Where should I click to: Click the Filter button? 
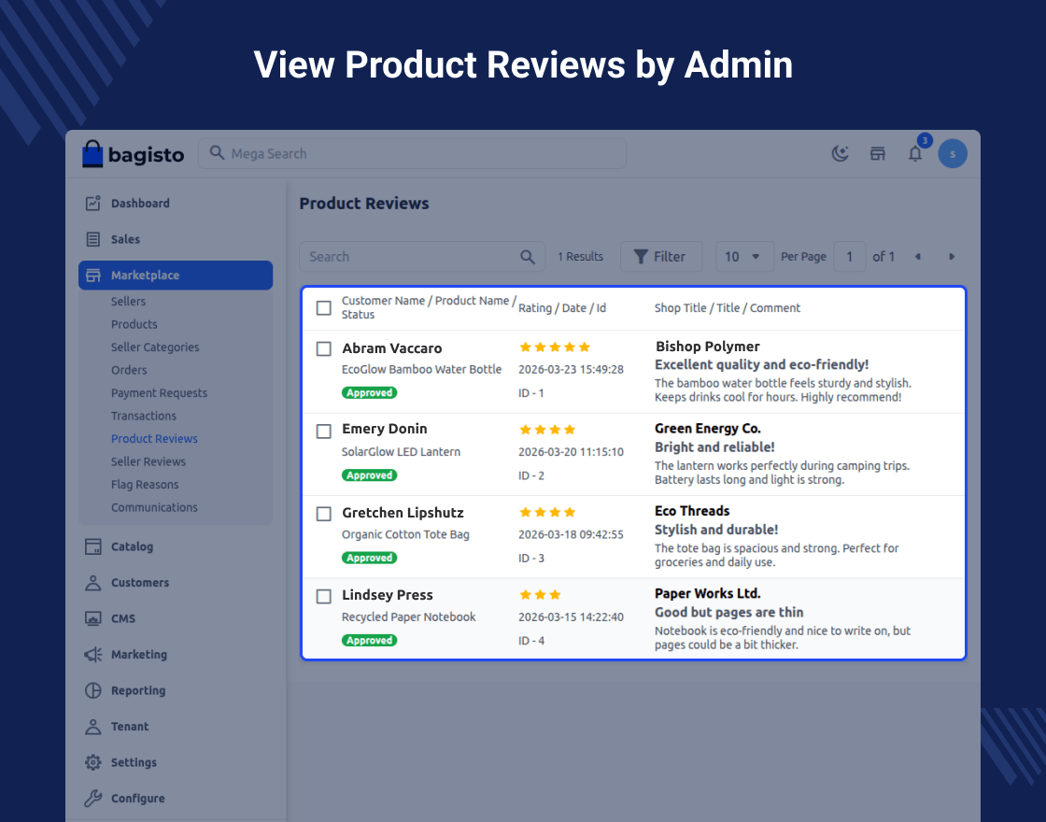click(x=660, y=257)
